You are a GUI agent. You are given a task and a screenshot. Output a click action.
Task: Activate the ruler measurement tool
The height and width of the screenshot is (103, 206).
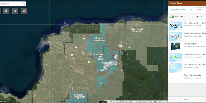(x=15, y=11)
